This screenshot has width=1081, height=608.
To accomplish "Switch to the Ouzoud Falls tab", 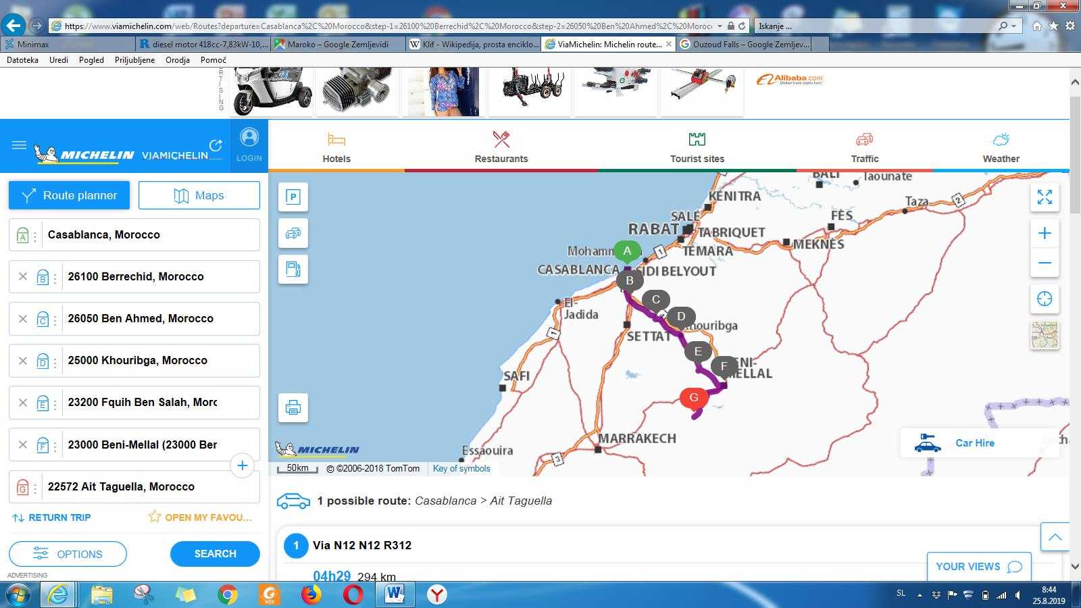I will point(743,44).
